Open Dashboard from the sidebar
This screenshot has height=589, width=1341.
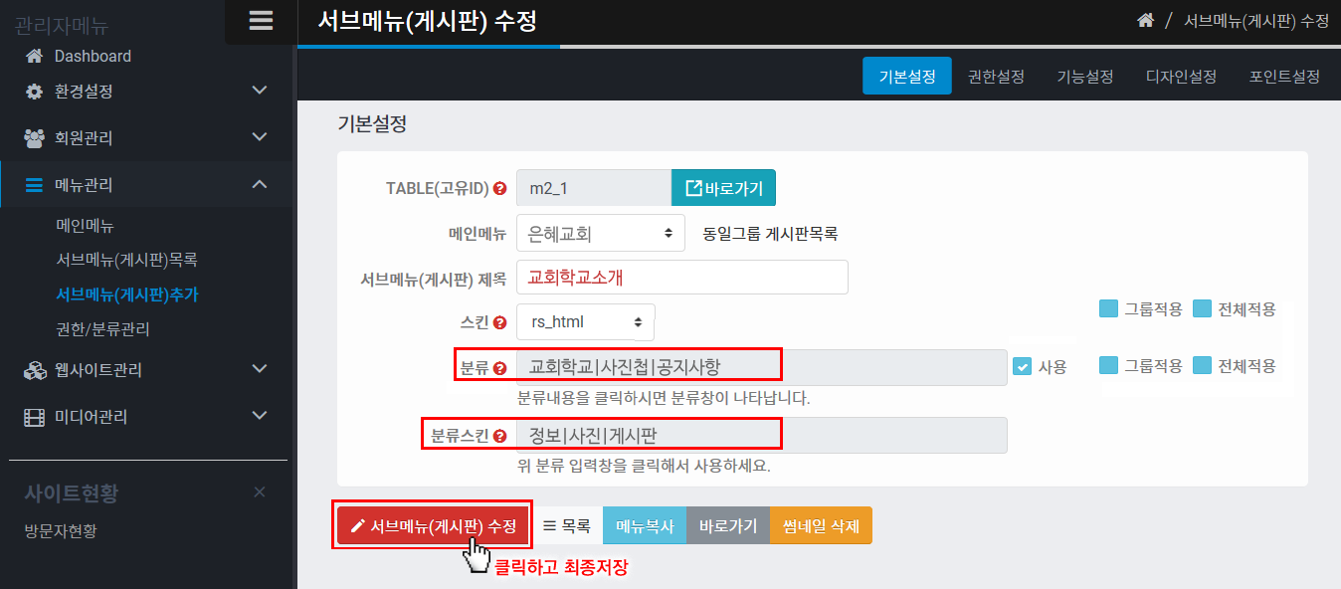pyautogui.click(x=93, y=57)
